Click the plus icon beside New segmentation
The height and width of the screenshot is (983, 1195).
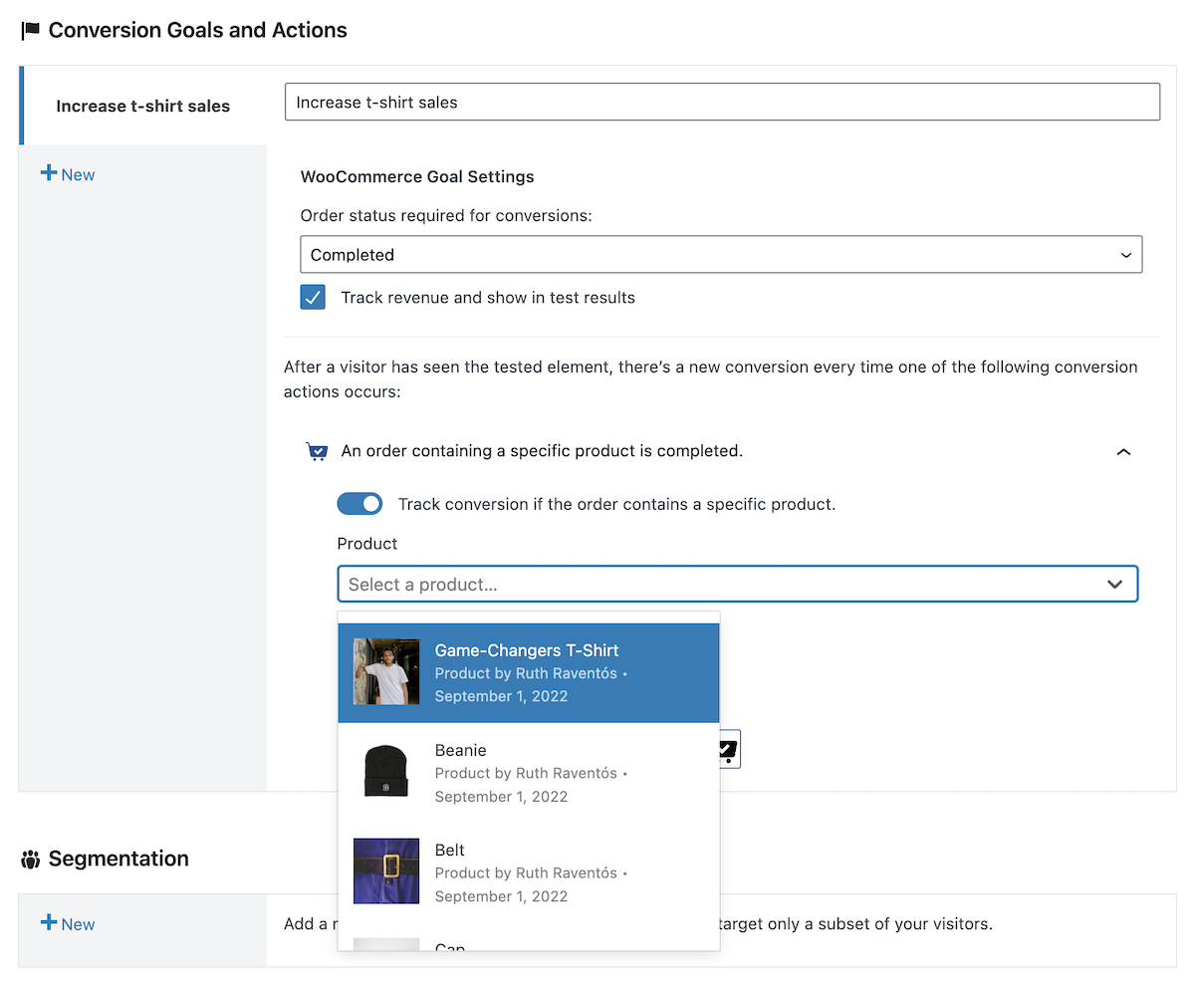[47, 923]
